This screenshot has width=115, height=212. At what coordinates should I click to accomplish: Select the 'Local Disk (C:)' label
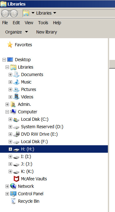click(35, 119)
